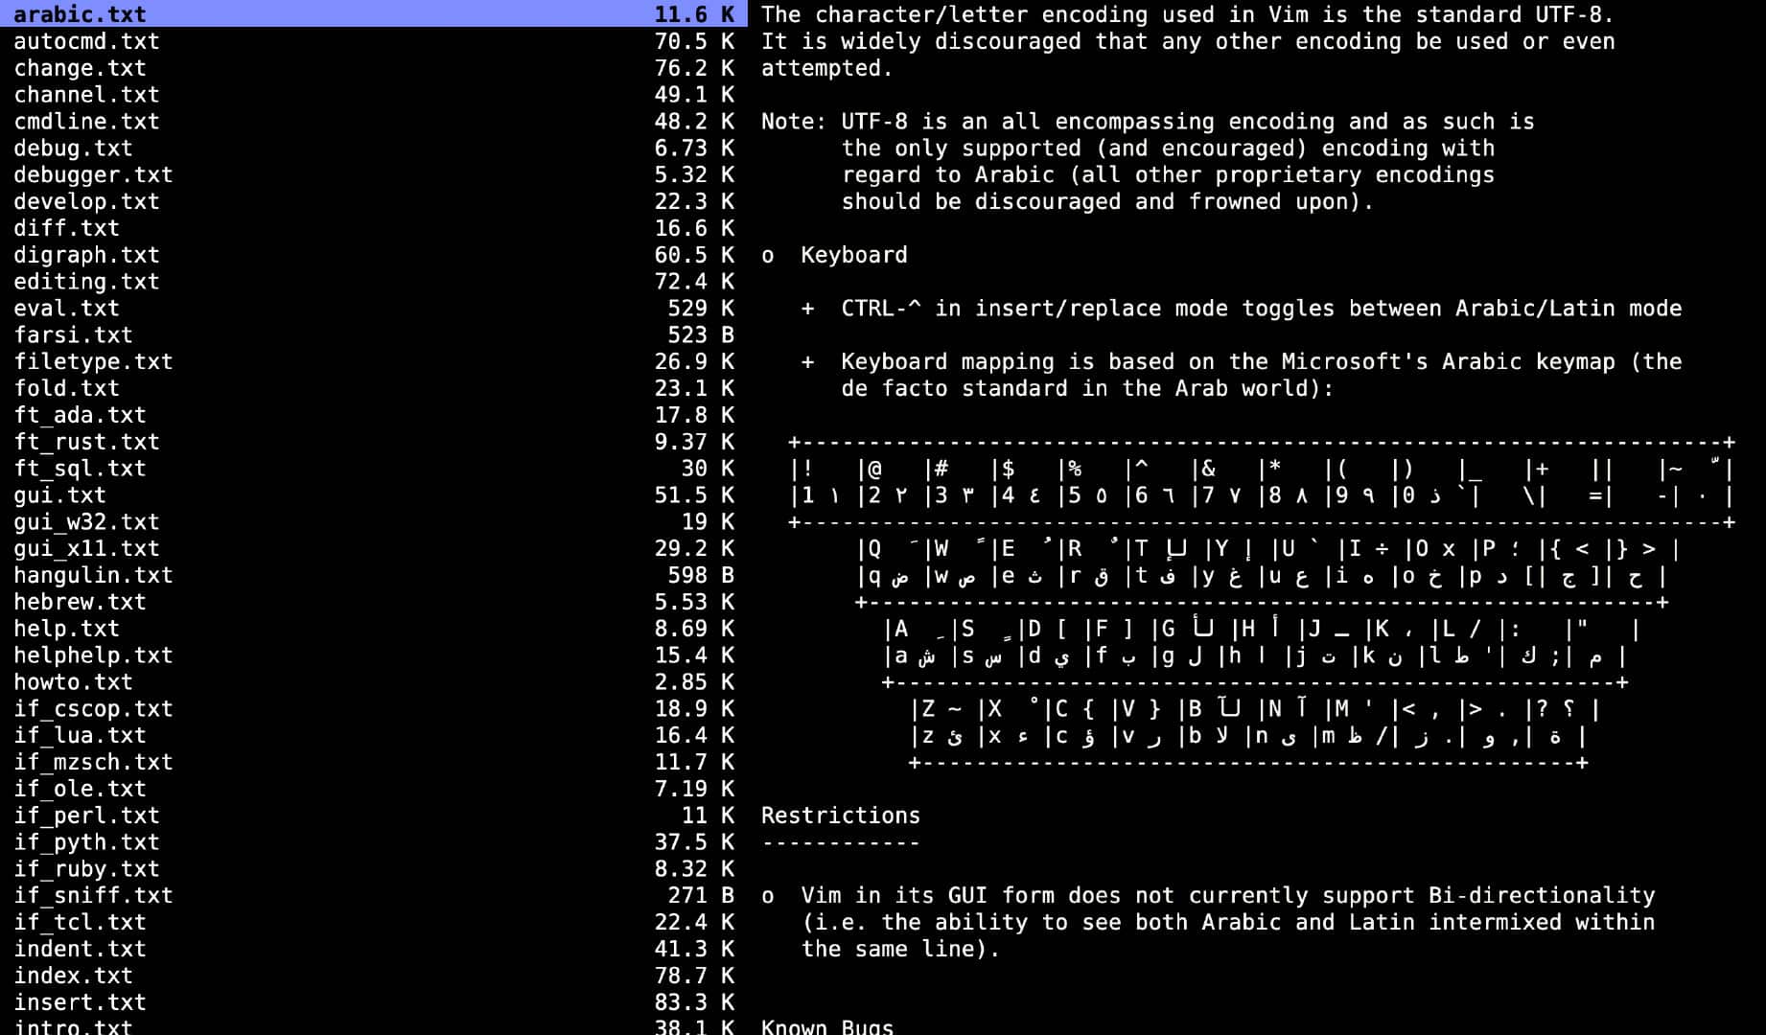Viewport: 1766px width, 1035px height.
Task: Click insert.txt in the listing
Action: (x=374, y=1002)
